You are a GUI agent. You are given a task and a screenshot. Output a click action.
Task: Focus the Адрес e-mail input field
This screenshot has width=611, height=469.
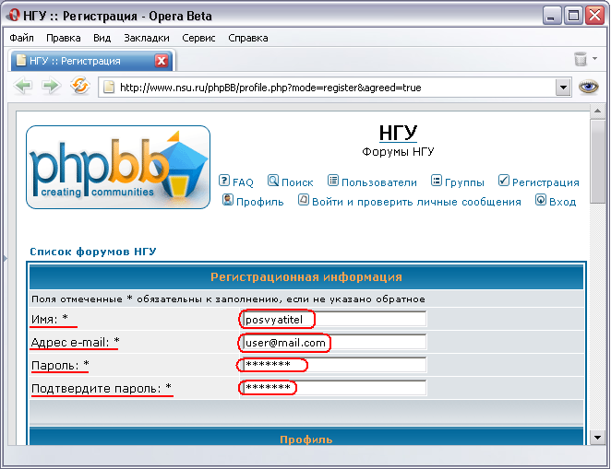333,342
